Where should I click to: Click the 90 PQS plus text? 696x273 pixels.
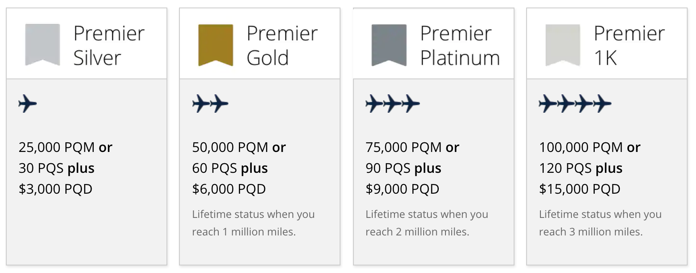tap(403, 168)
